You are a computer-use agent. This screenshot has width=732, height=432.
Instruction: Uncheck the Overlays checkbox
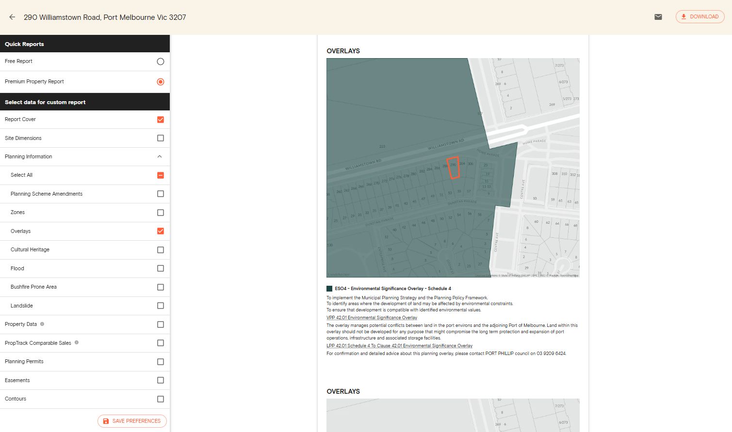(161, 231)
